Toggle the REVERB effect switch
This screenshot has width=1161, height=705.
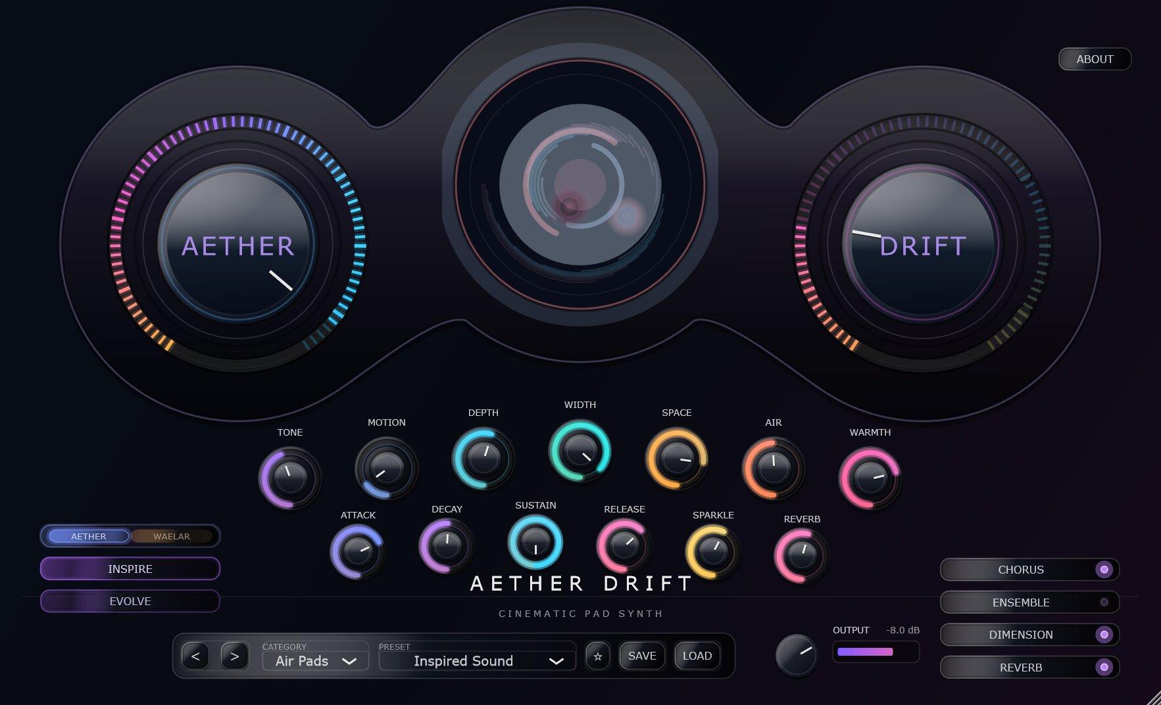click(1029, 667)
